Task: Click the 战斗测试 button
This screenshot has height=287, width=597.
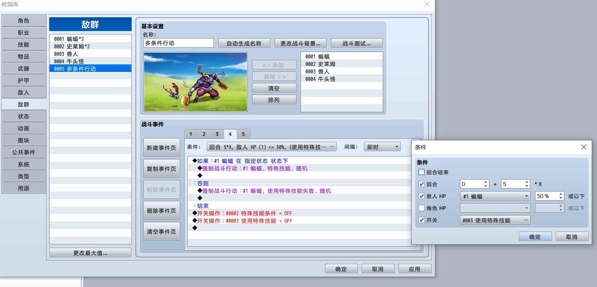Action: pyautogui.click(x=356, y=43)
